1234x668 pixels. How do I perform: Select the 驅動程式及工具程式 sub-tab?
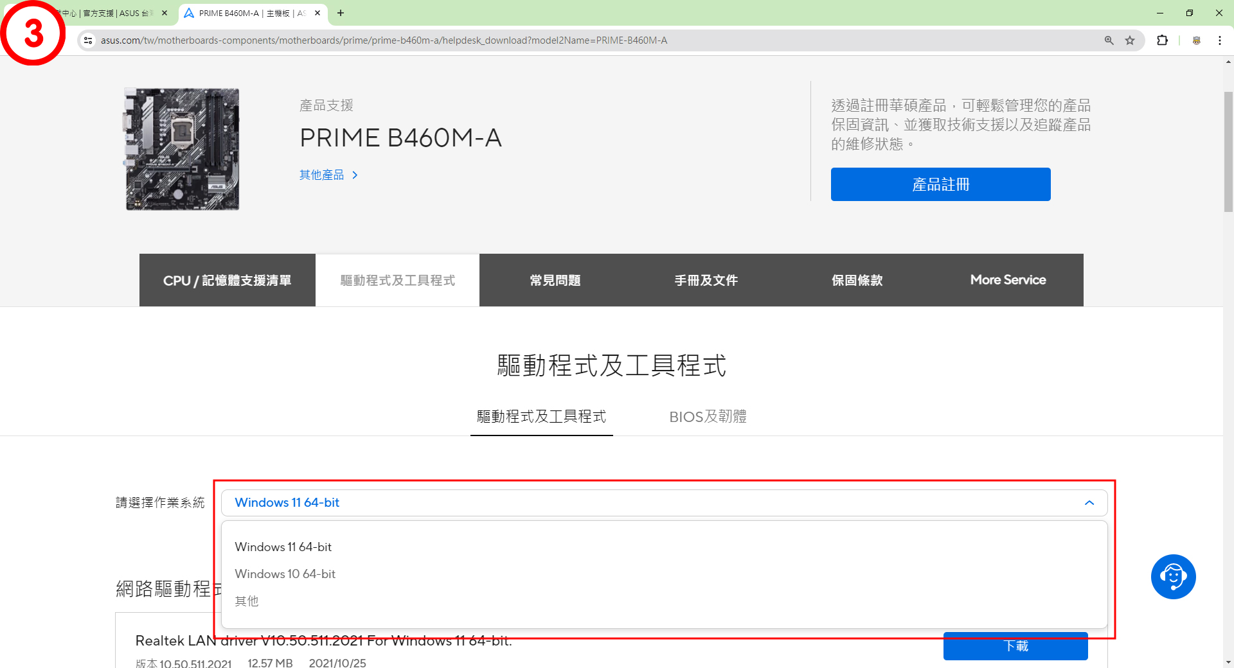click(541, 417)
